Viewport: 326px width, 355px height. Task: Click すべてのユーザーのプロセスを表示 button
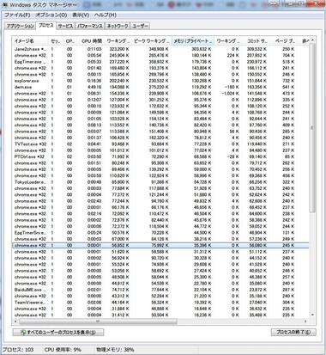tap(58, 333)
